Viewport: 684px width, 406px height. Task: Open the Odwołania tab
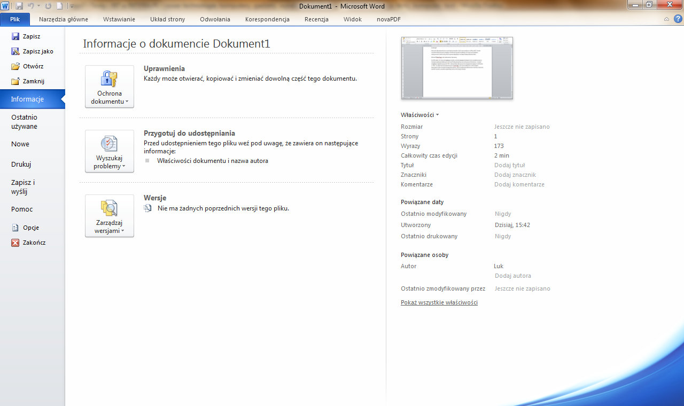pyautogui.click(x=215, y=19)
